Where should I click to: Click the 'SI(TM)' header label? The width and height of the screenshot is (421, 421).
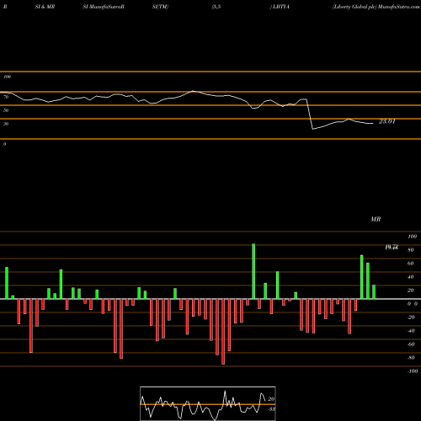[160, 7]
